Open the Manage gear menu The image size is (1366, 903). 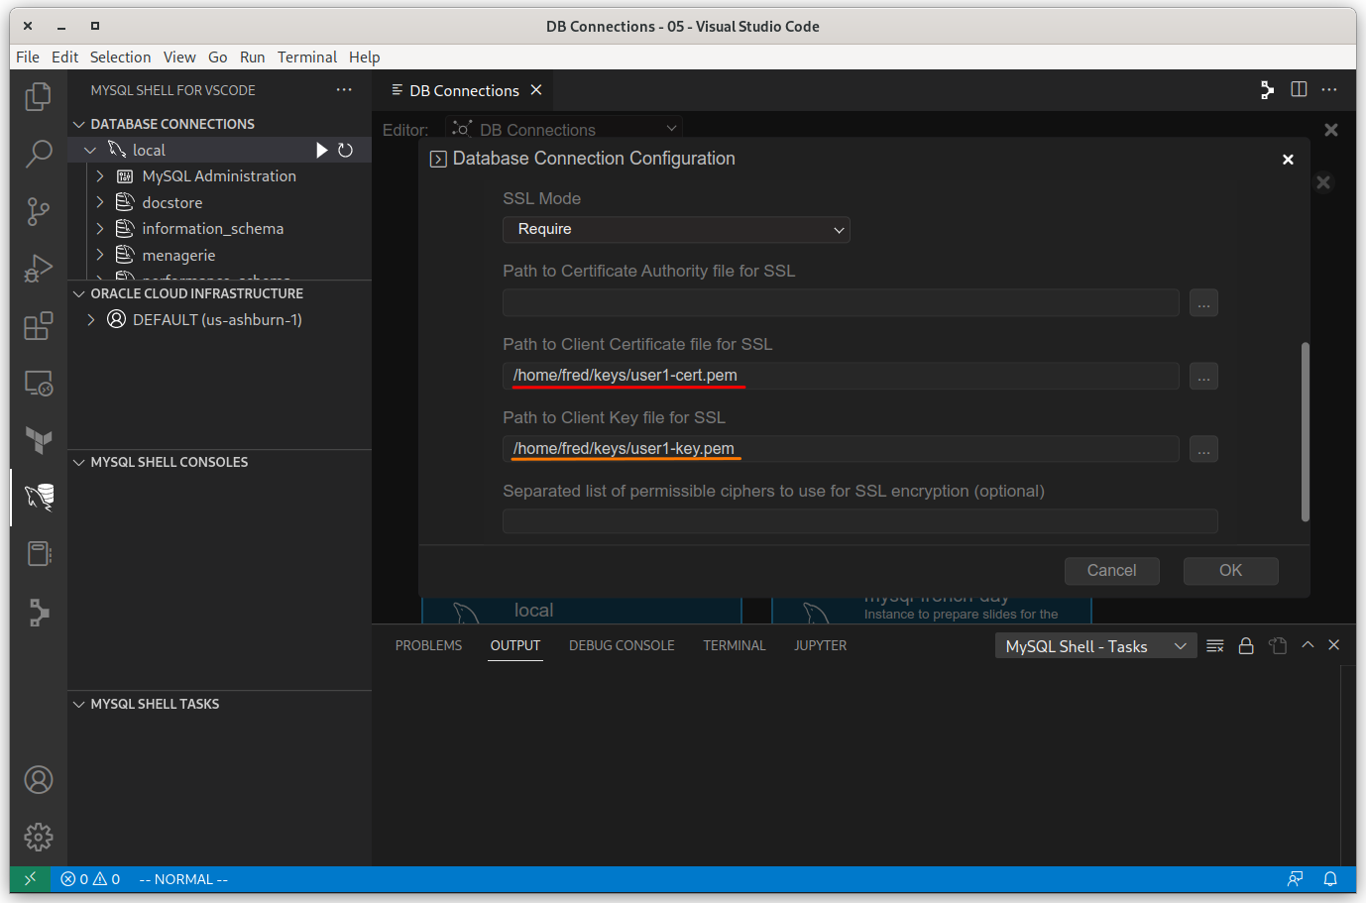38,837
